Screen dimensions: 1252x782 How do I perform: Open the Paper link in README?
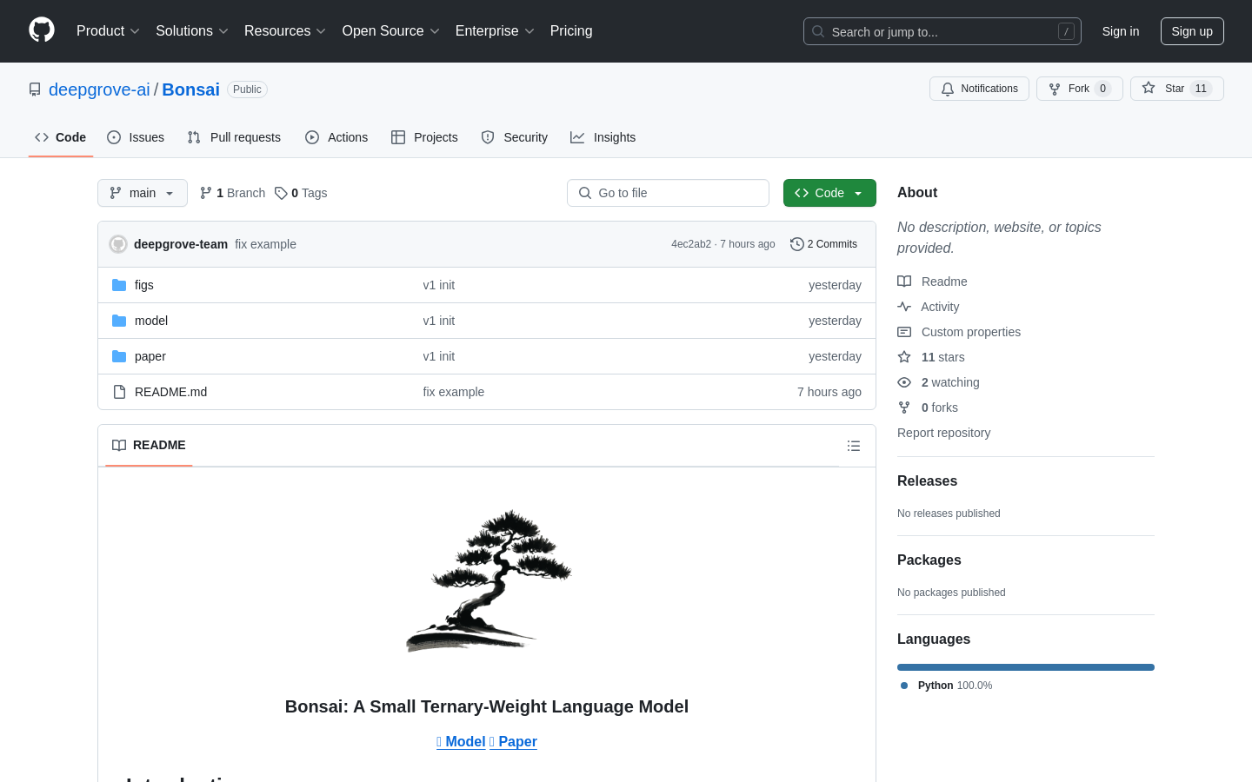(513, 741)
